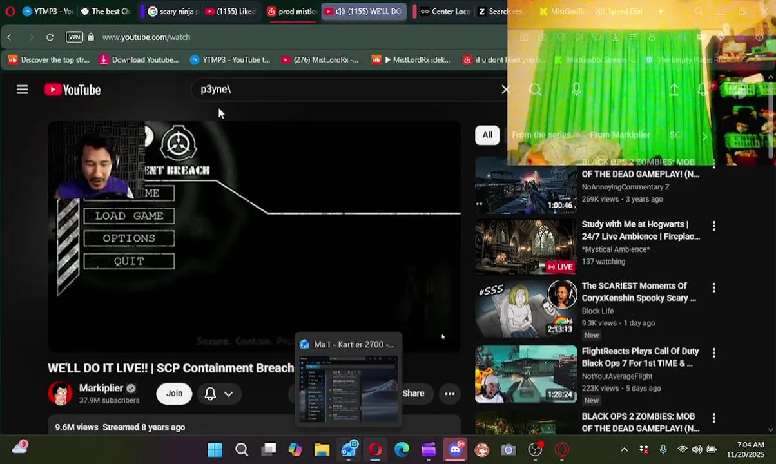Open the Windows Start button

tap(215, 450)
